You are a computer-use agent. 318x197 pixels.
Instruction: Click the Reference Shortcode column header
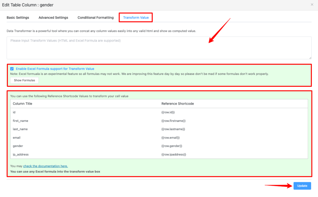[177, 103]
